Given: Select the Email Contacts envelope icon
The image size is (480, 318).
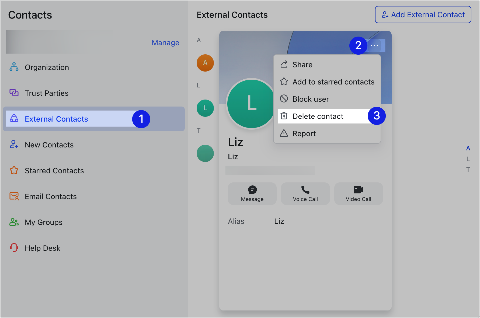Looking at the screenshot, I should [14, 196].
